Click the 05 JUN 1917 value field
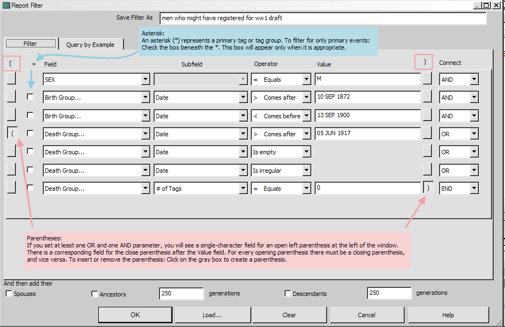The image size is (505, 327). pos(368,134)
